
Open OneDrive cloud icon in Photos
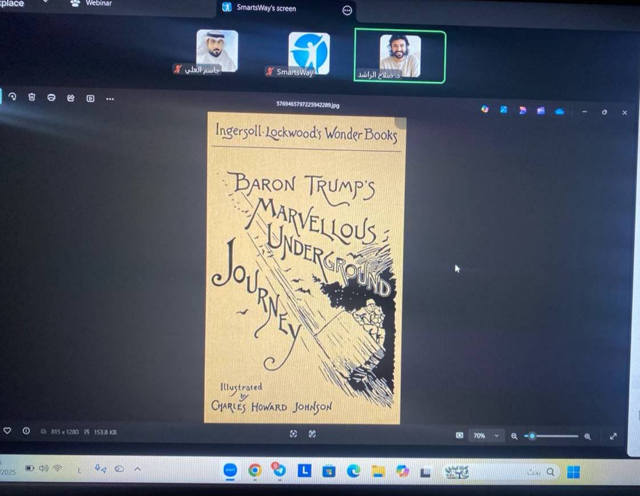click(x=560, y=111)
